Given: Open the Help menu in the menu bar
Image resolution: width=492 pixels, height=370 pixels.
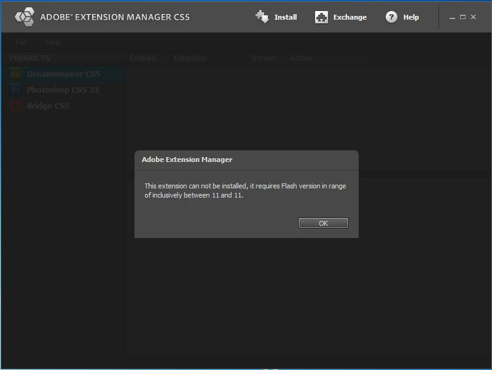Looking at the screenshot, I should click(x=53, y=42).
